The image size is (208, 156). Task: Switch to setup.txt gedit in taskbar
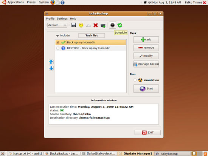pos(25,153)
